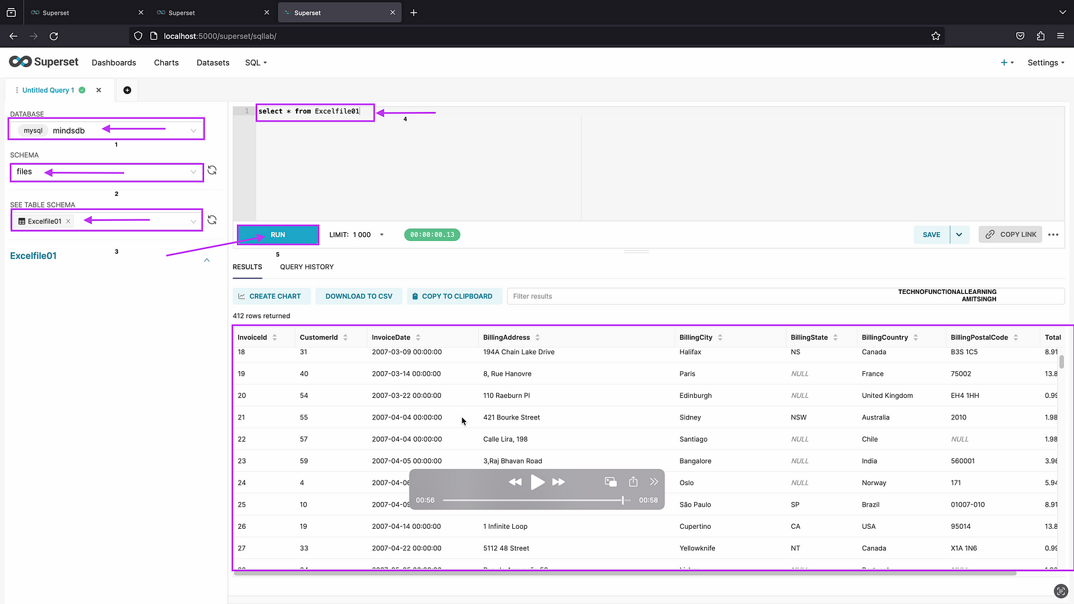Download the results to CSV

(358, 296)
